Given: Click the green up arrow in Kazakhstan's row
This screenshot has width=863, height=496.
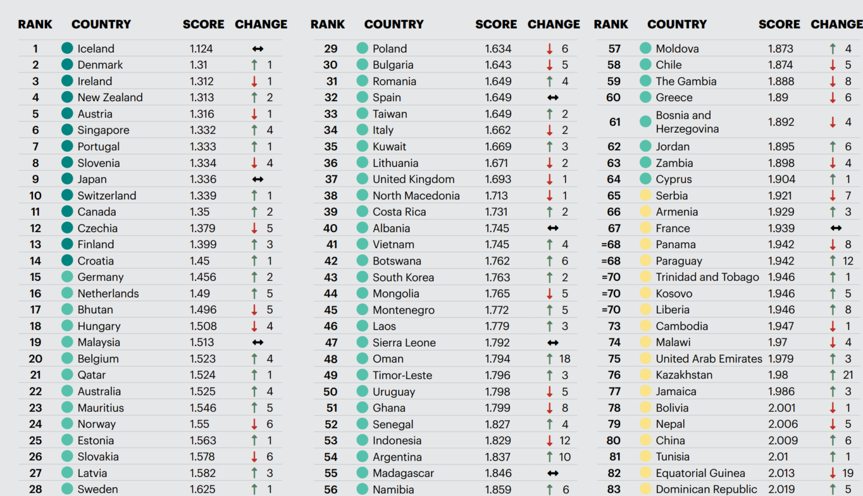Looking at the screenshot, I should point(833,375).
